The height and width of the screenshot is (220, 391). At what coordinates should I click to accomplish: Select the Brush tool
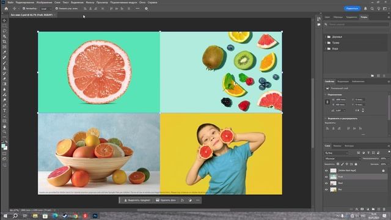4,63
